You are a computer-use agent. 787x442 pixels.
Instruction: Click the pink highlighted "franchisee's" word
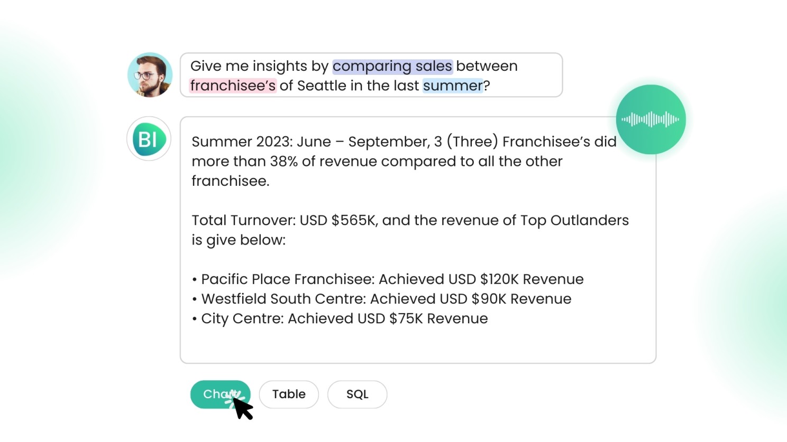[233, 86]
